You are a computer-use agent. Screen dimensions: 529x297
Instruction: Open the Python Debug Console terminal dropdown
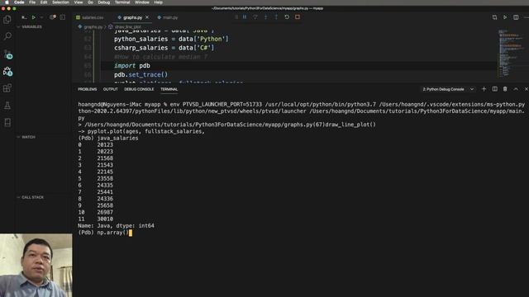tap(448, 89)
